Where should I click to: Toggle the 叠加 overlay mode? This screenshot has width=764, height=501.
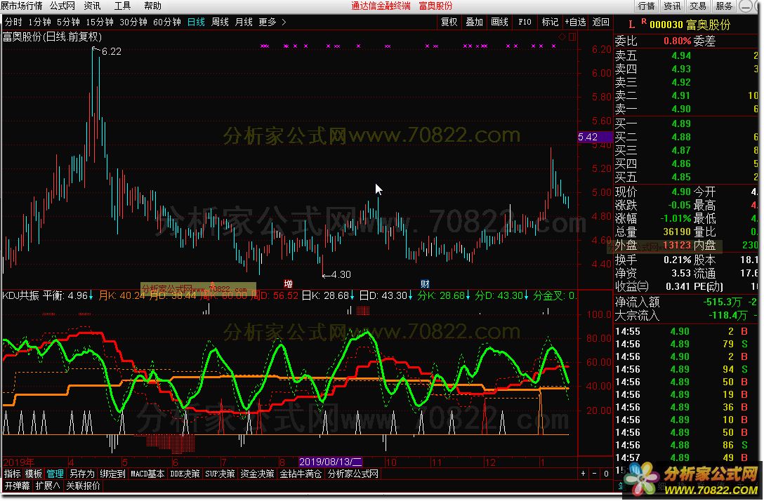coord(474,22)
